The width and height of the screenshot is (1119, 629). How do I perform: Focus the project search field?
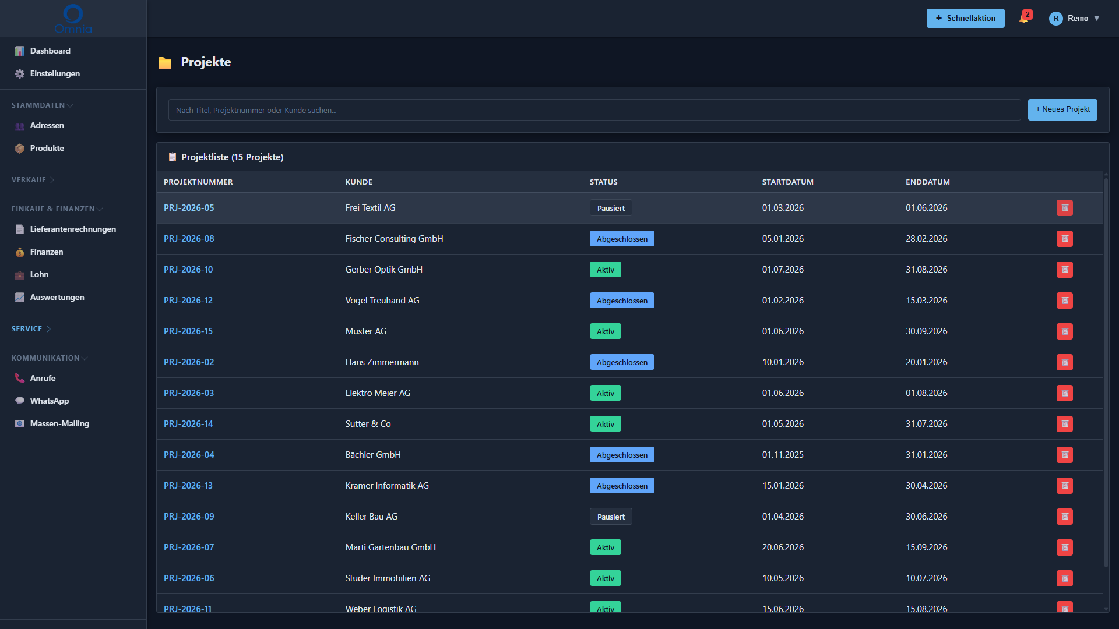pos(594,110)
